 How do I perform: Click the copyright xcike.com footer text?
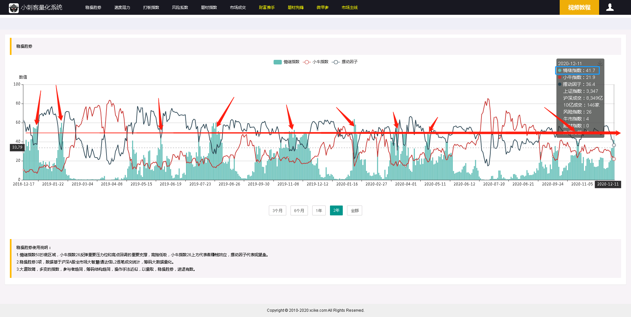coord(315,310)
